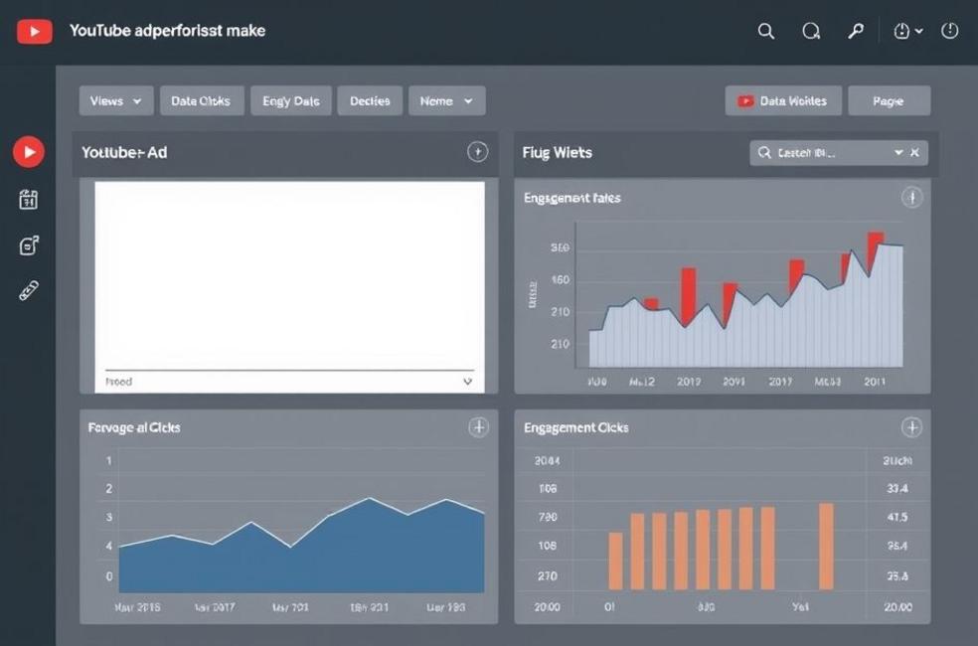Click the Data Wioltes button

pyautogui.click(x=784, y=100)
